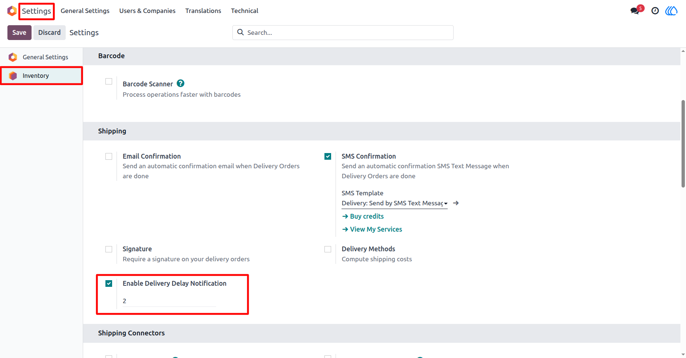The image size is (686, 358).
Task: Click the Discard button
Action: [x=49, y=33]
